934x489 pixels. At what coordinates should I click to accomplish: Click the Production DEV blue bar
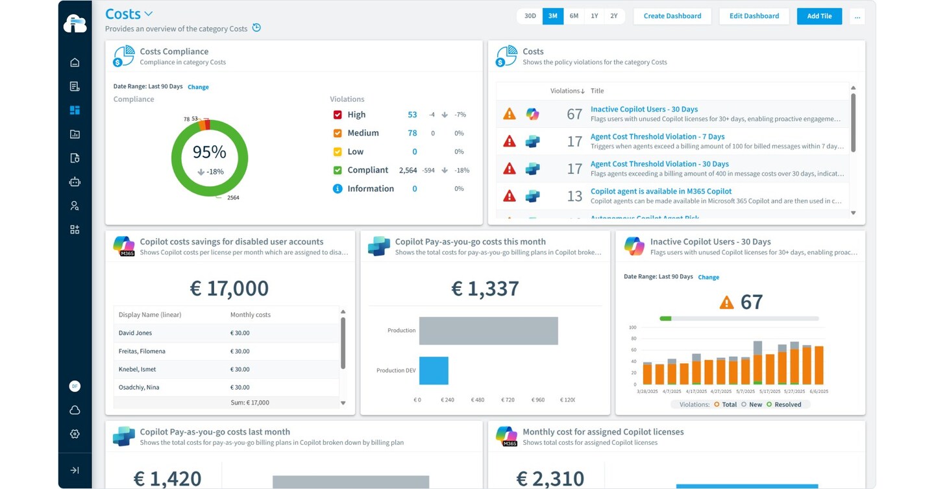[x=434, y=370]
